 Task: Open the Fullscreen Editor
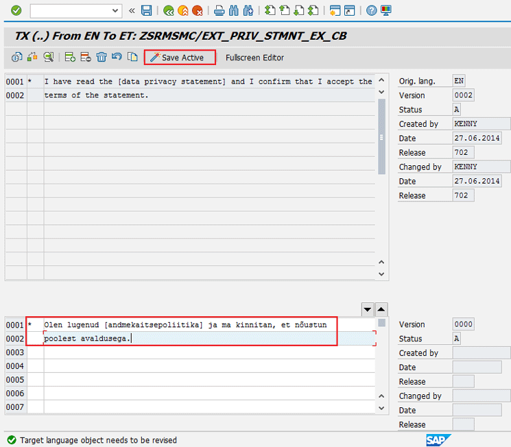(x=254, y=58)
